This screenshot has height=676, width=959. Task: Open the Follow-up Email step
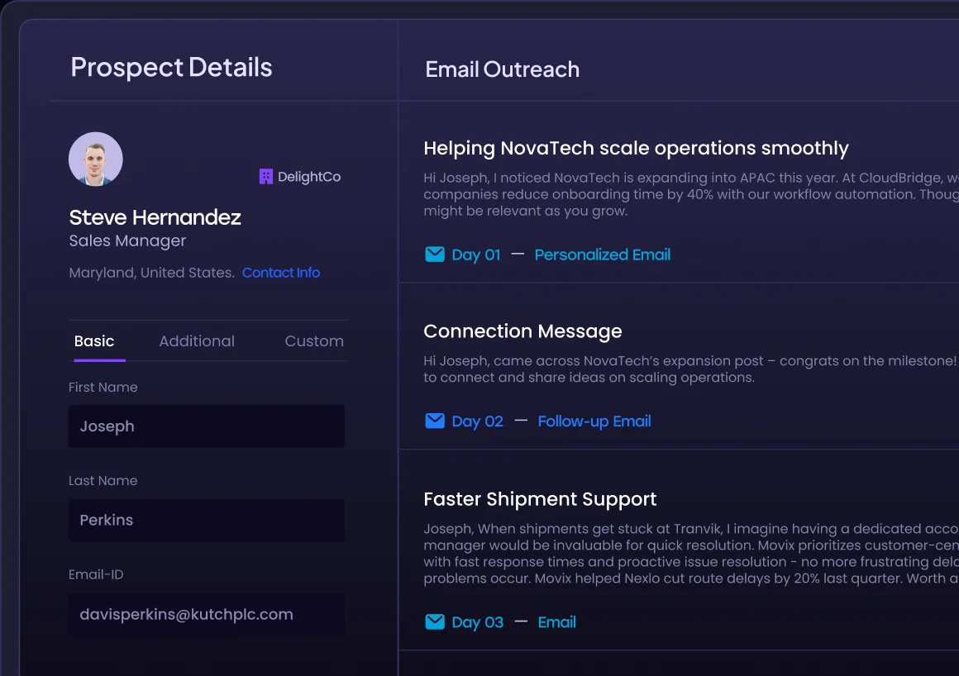[594, 421]
